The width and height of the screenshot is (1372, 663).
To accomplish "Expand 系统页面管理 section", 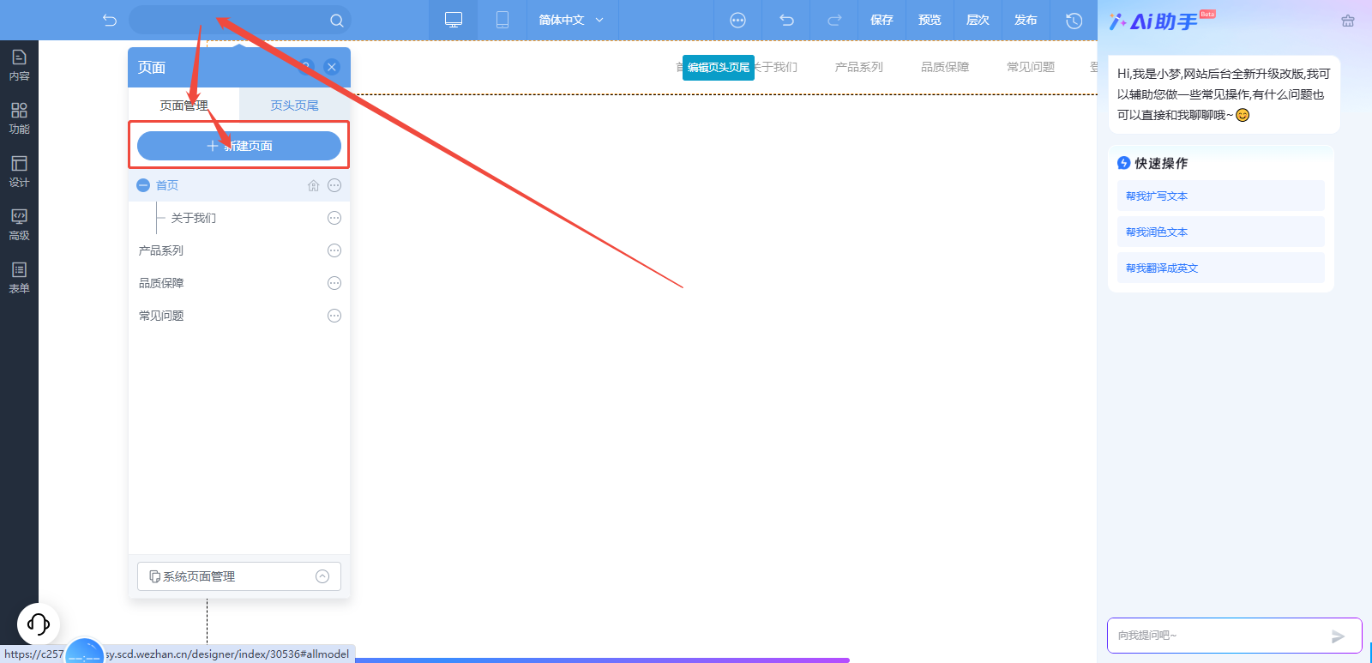I will (x=239, y=576).
